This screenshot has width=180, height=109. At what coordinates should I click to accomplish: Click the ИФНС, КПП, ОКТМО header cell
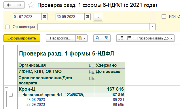tap(56, 72)
